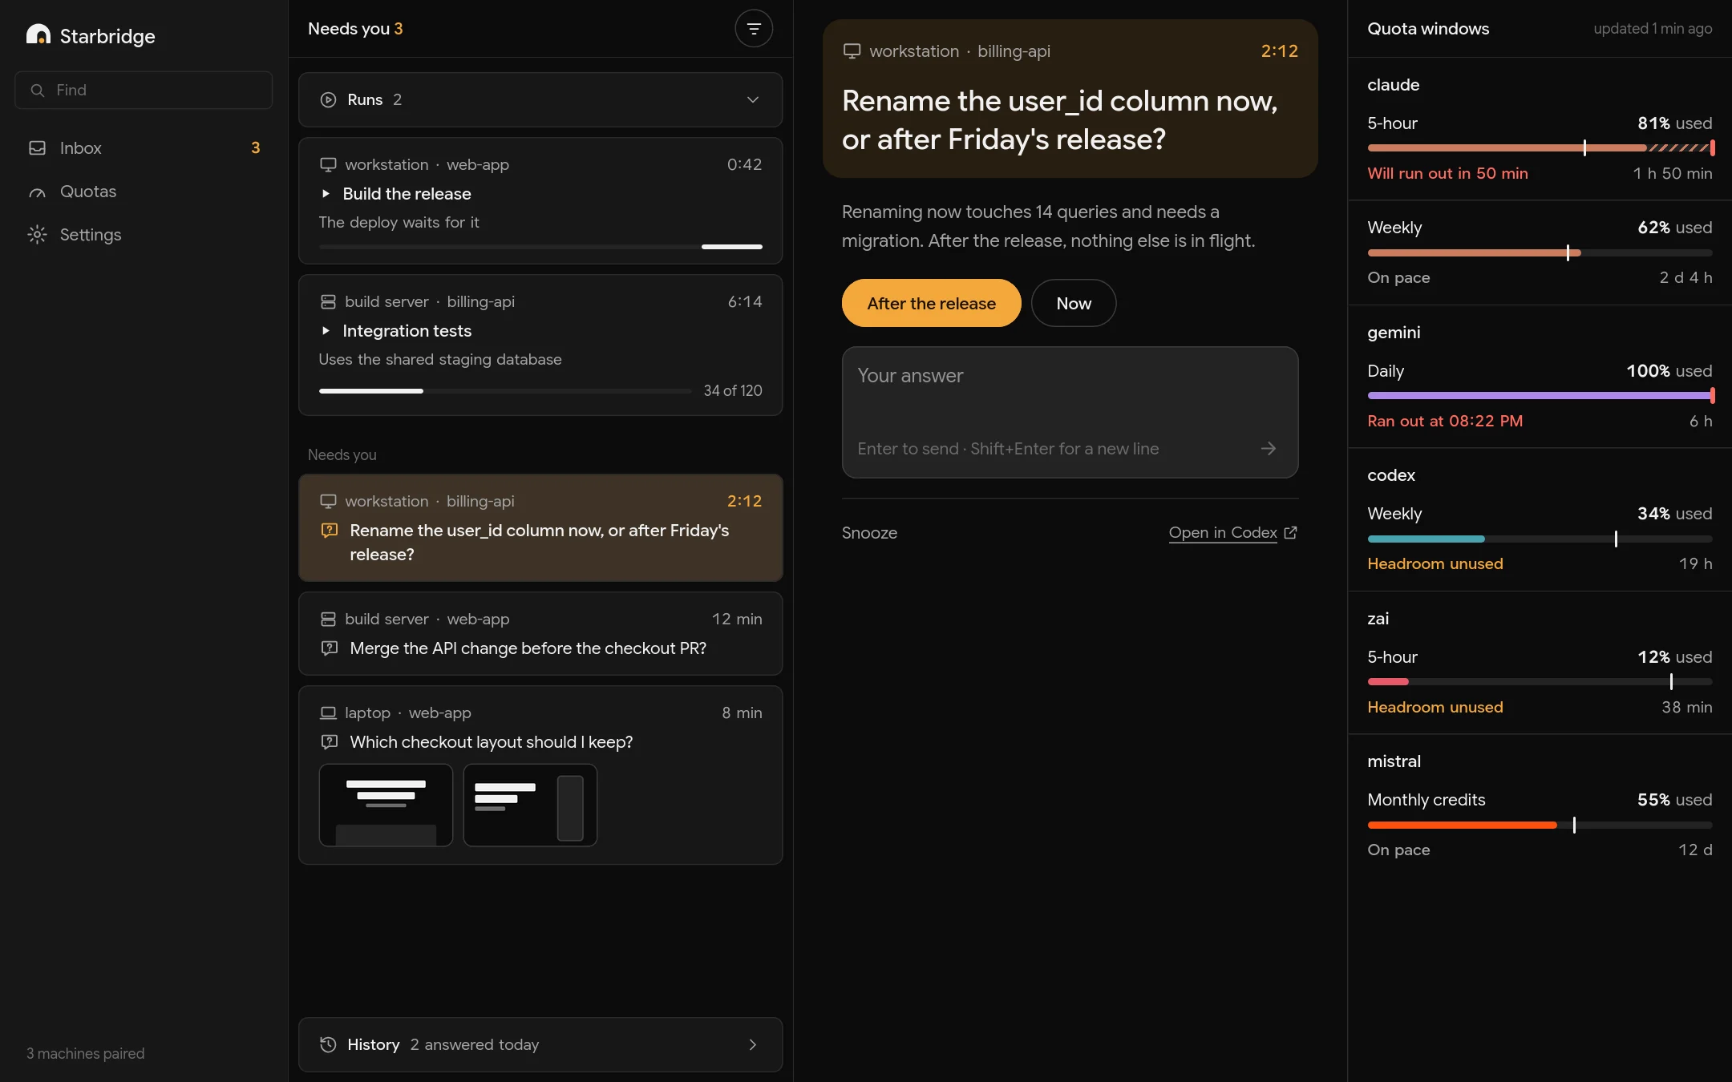Viewport: 1732px width, 1082px height.
Task: Click the question icon beside Which checkout layout
Action: pos(329,742)
